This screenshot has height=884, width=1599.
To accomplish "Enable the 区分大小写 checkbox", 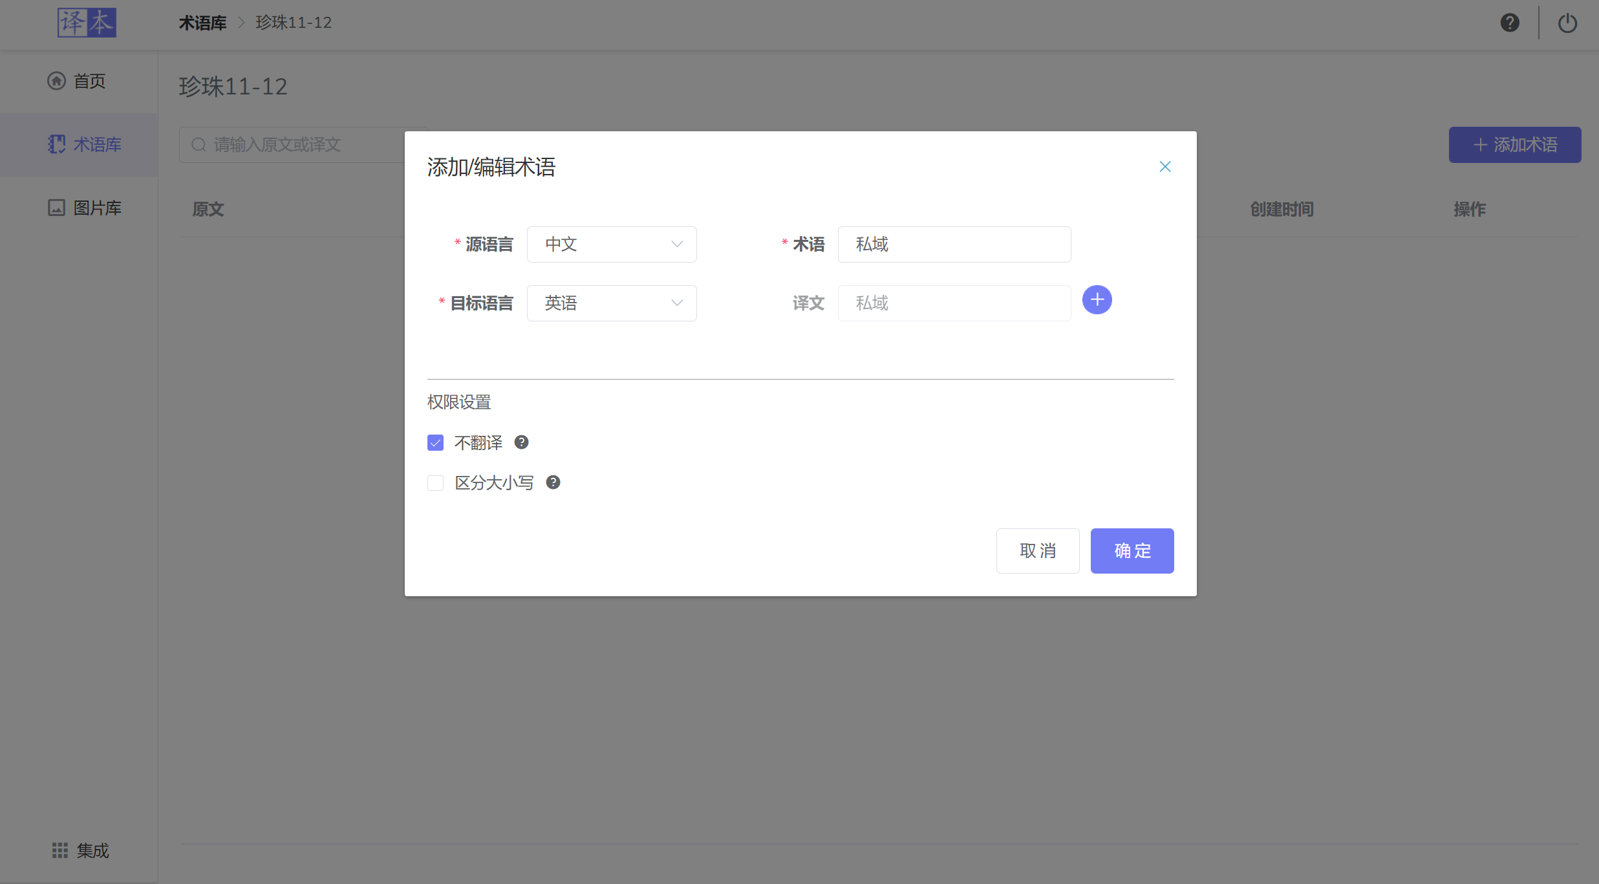I will [436, 483].
